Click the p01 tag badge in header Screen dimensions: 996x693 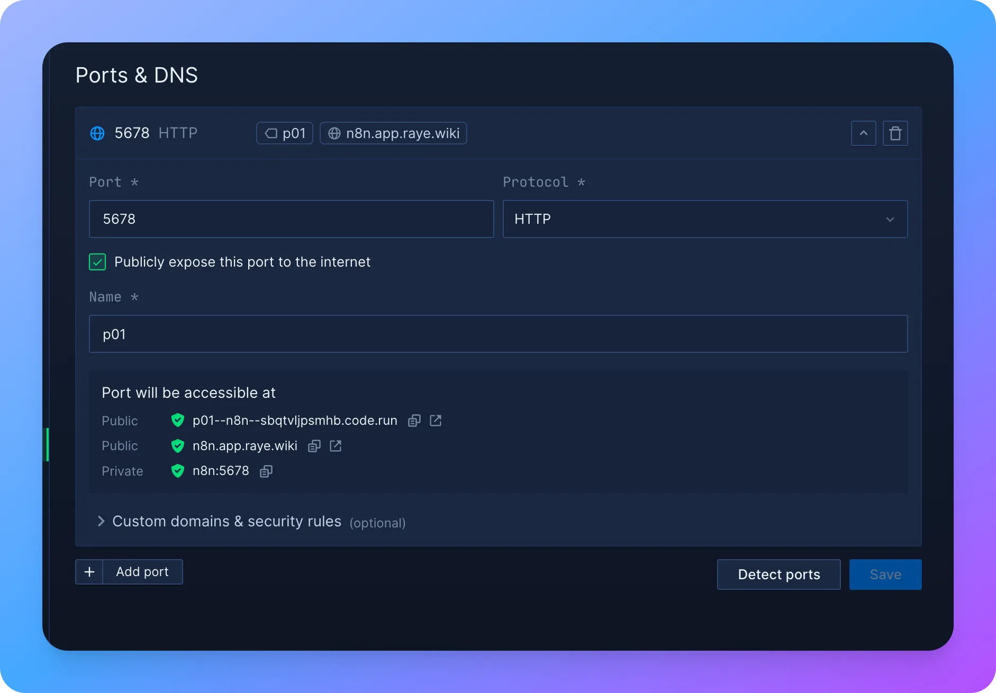(285, 133)
